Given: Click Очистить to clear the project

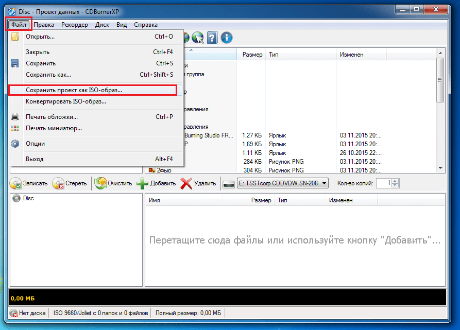Looking at the screenshot, I should [113, 183].
